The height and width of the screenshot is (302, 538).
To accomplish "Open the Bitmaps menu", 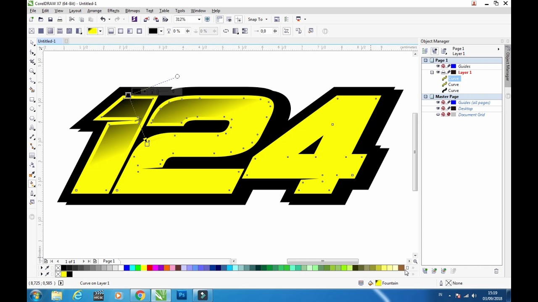I will coord(132,10).
